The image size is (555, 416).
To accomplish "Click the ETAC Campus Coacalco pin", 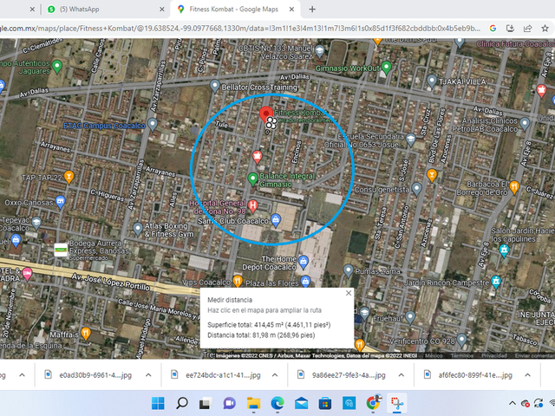I will [x=153, y=124].
